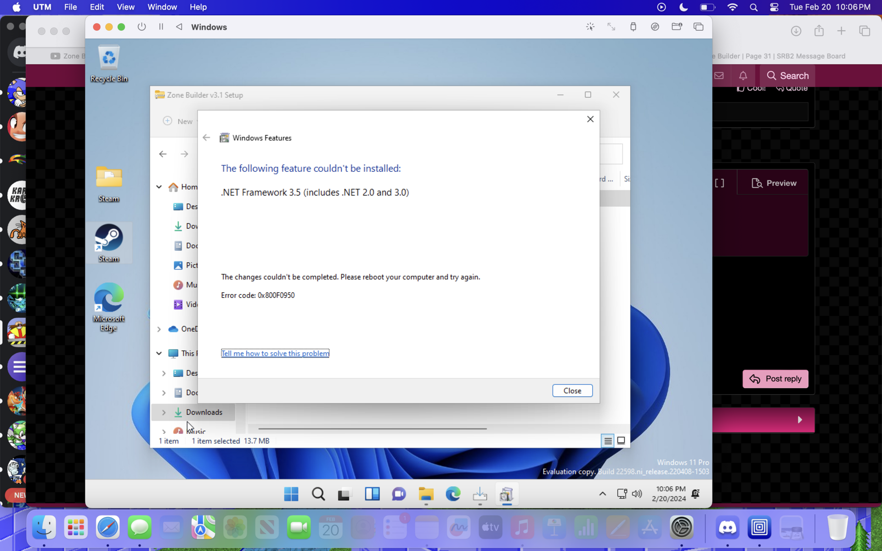882x551 pixels.
Task: Select the Recycle Bin desktop icon
Action: (109, 63)
